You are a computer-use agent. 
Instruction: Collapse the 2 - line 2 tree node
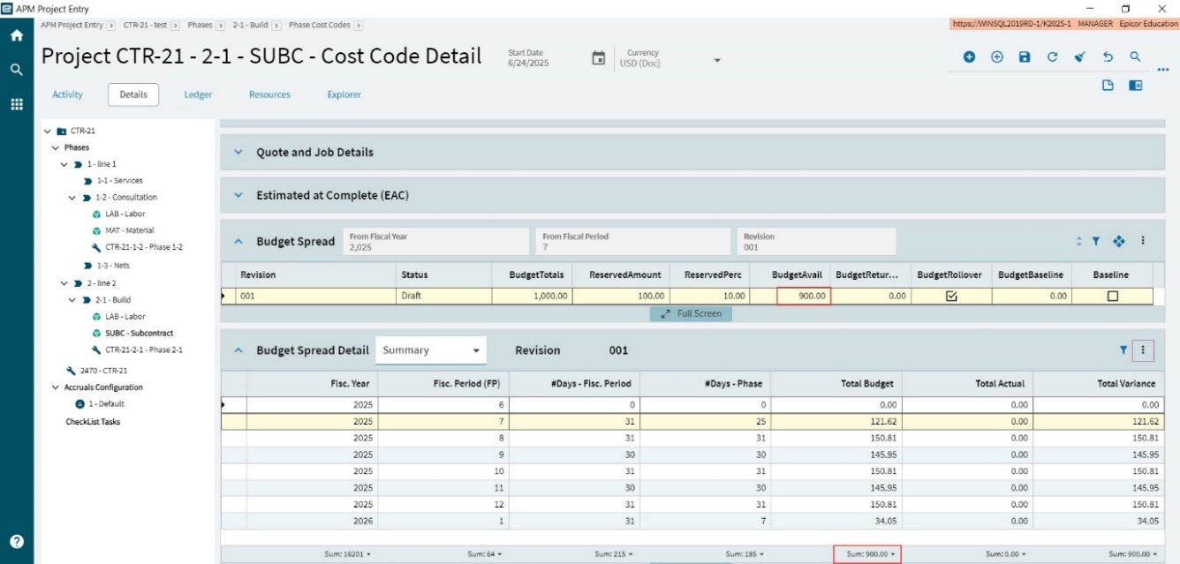[64, 282]
